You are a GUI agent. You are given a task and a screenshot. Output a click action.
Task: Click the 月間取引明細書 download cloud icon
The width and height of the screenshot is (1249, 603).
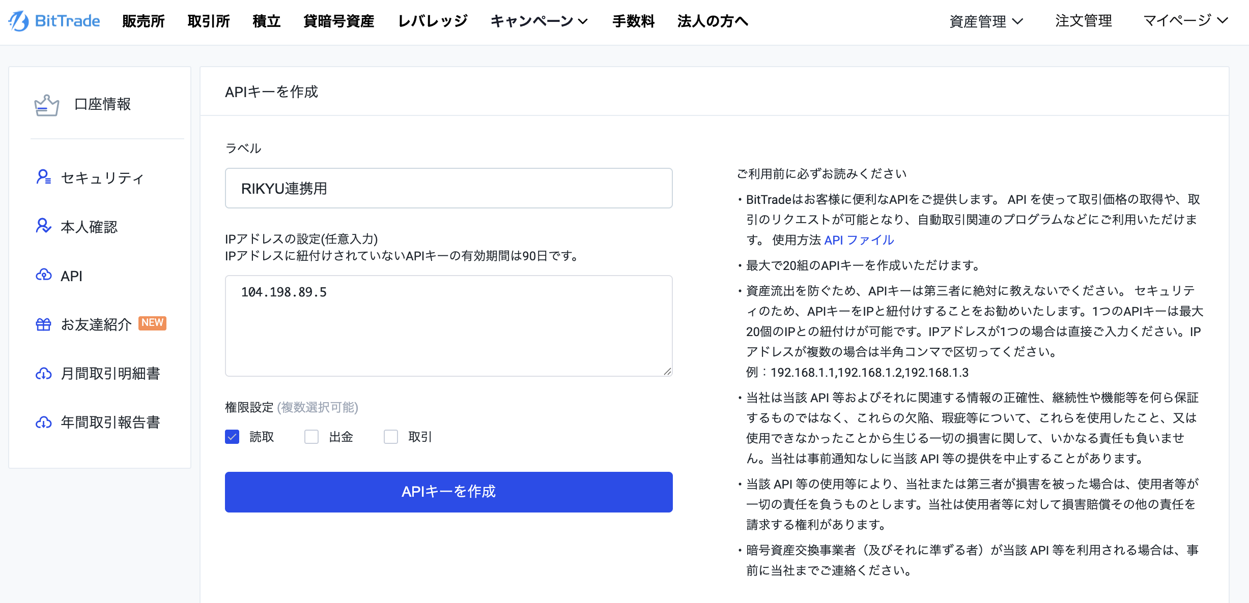click(x=43, y=374)
